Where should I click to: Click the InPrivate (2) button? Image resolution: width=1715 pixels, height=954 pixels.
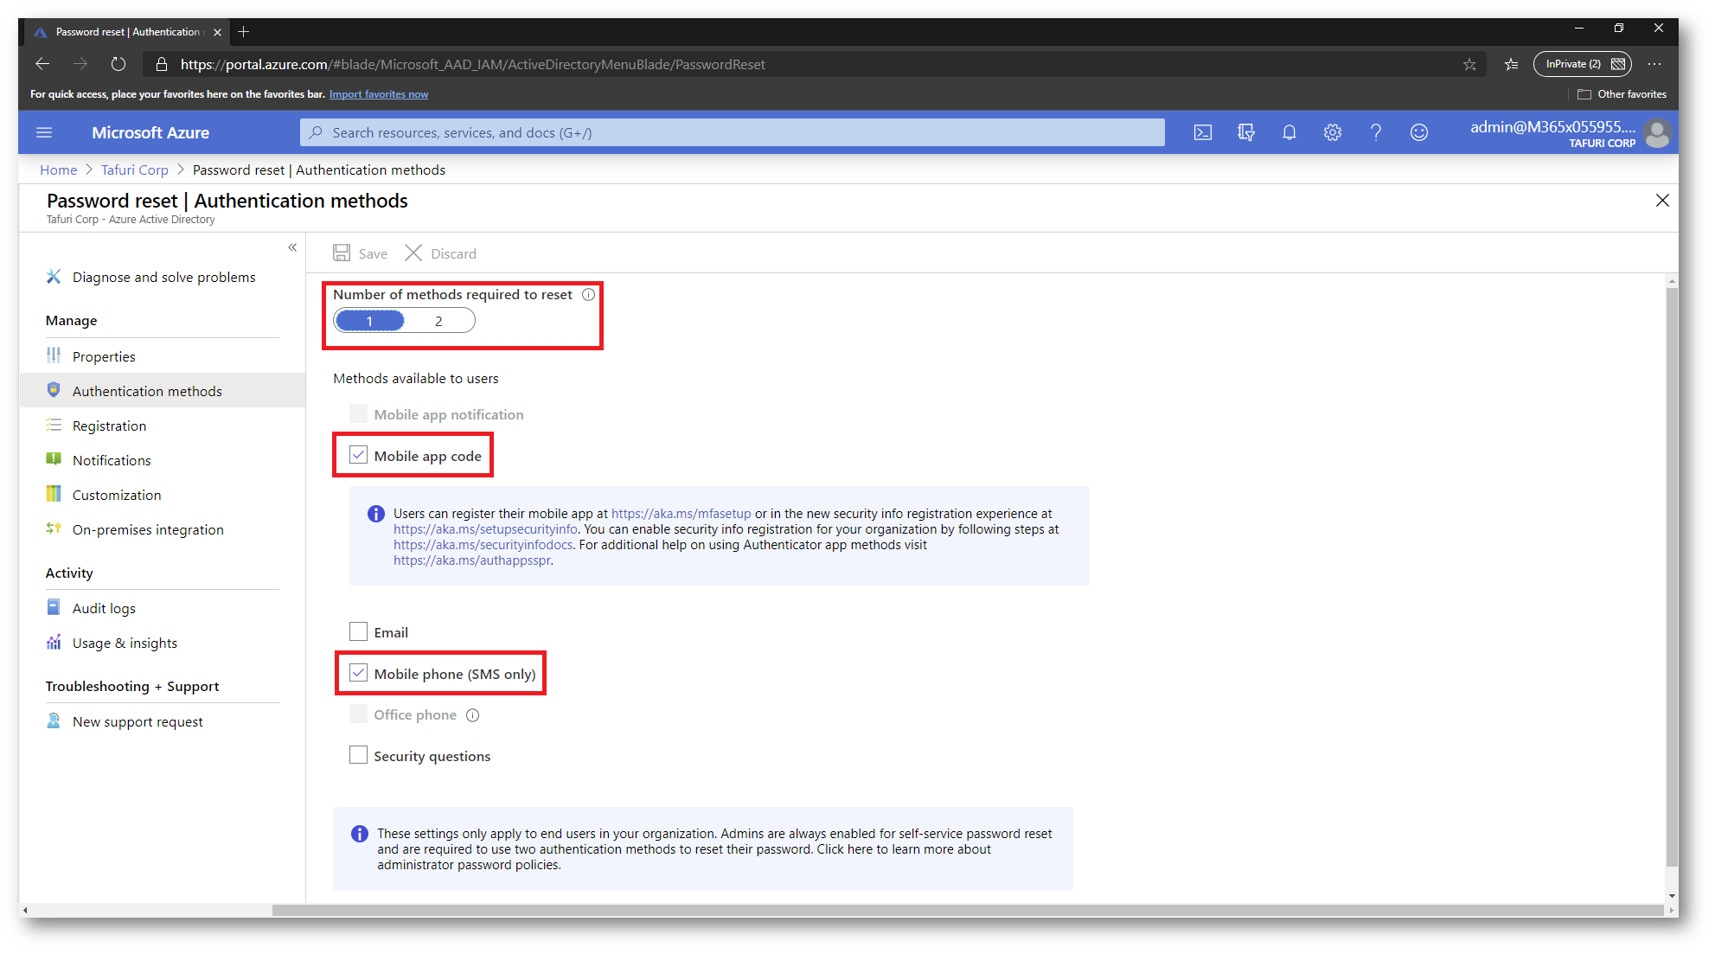[1582, 64]
